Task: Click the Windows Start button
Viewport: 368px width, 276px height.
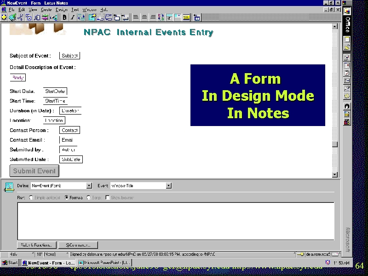Action: click(10, 263)
